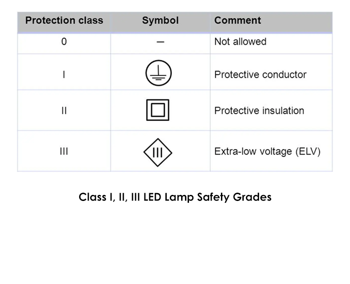The image size is (350, 284).
Task: Click the 'Comment' column header
Action: 238,21
